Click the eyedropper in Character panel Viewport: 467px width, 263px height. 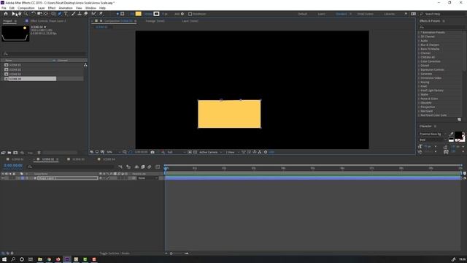point(452,134)
